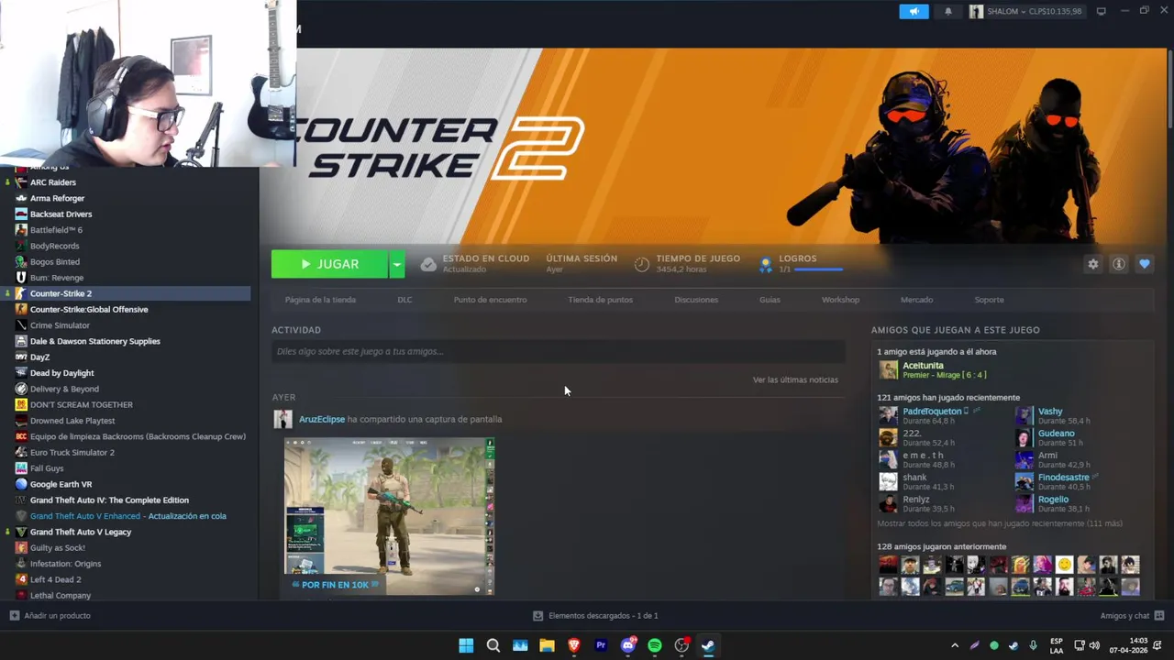Click the BodyRecords game icon
Viewport: 1174px width, 660px height.
(21, 246)
